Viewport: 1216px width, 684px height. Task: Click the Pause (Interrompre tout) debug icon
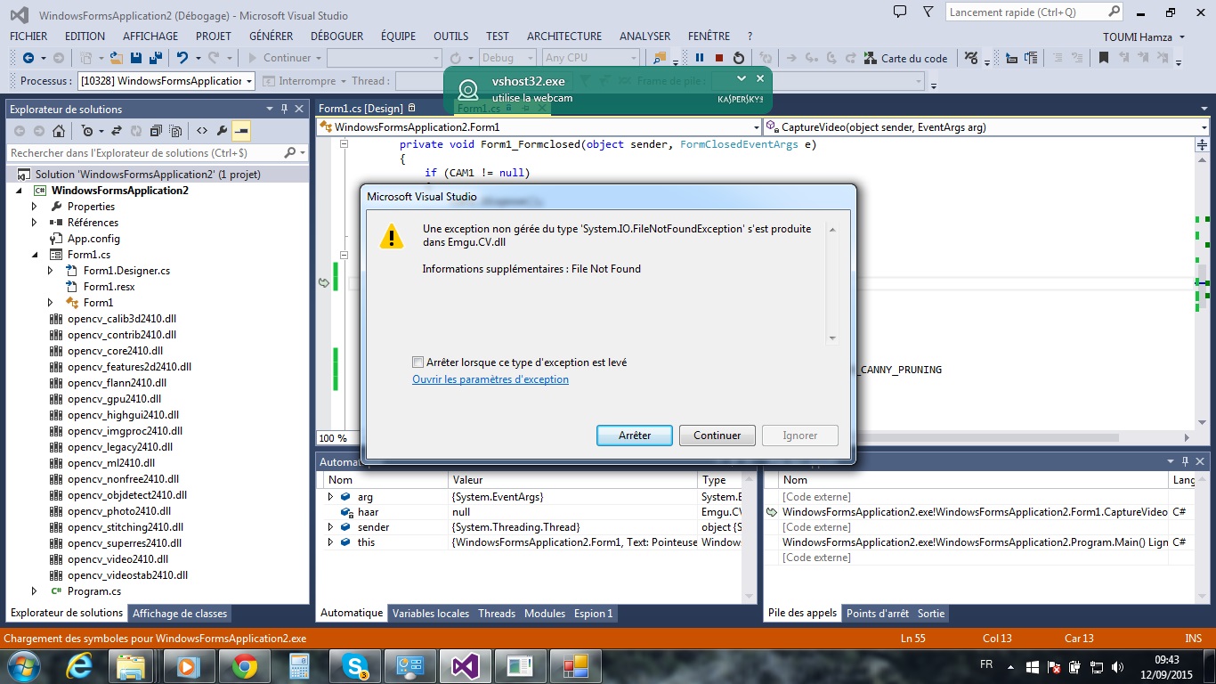(700, 58)
